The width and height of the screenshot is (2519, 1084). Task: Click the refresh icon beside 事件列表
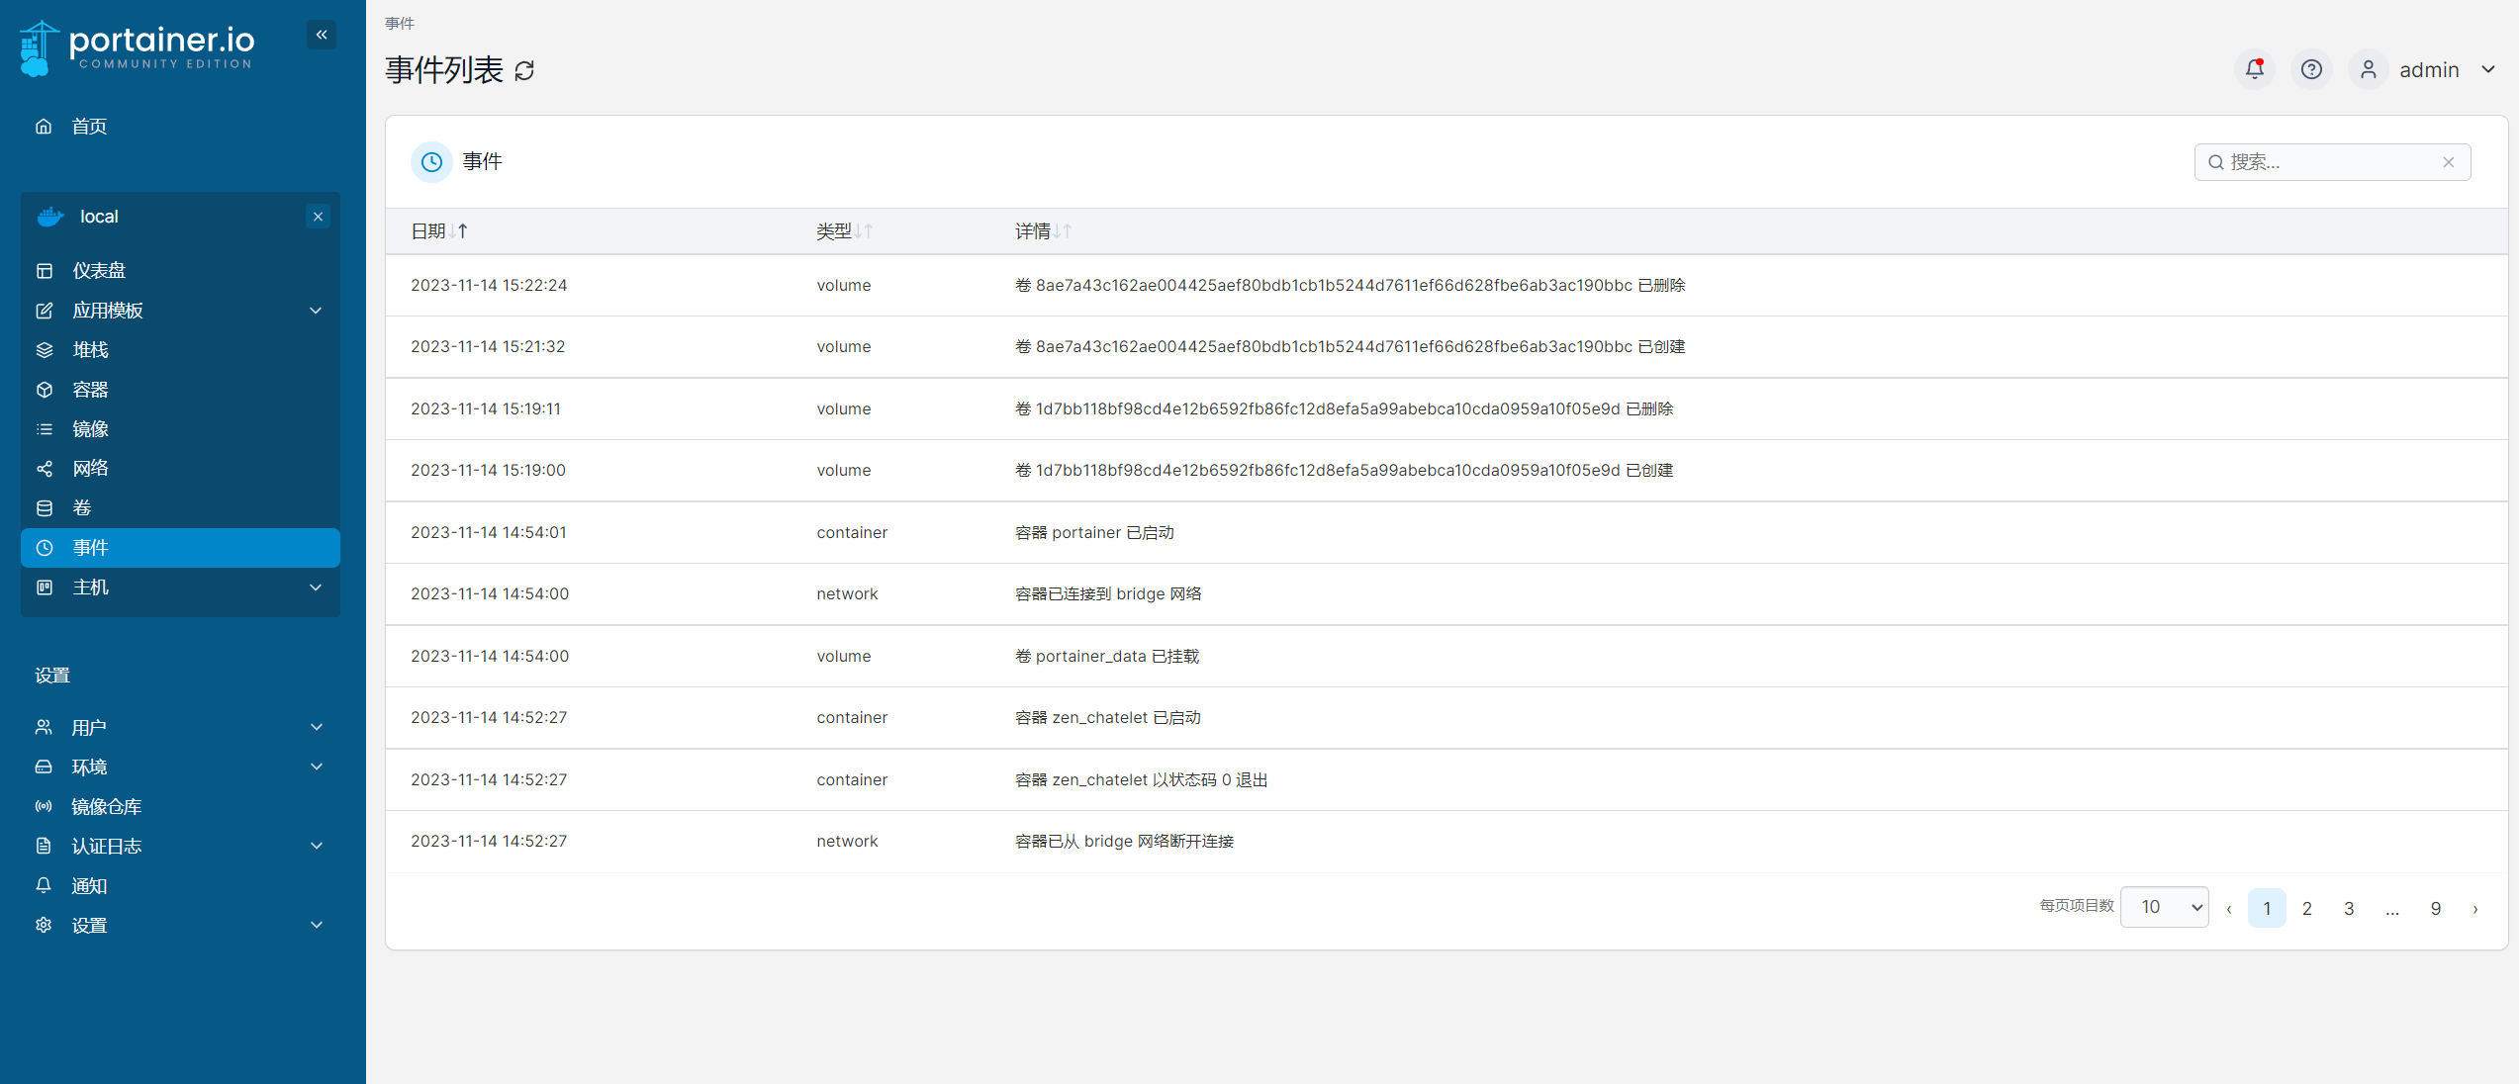pos(524,70)
